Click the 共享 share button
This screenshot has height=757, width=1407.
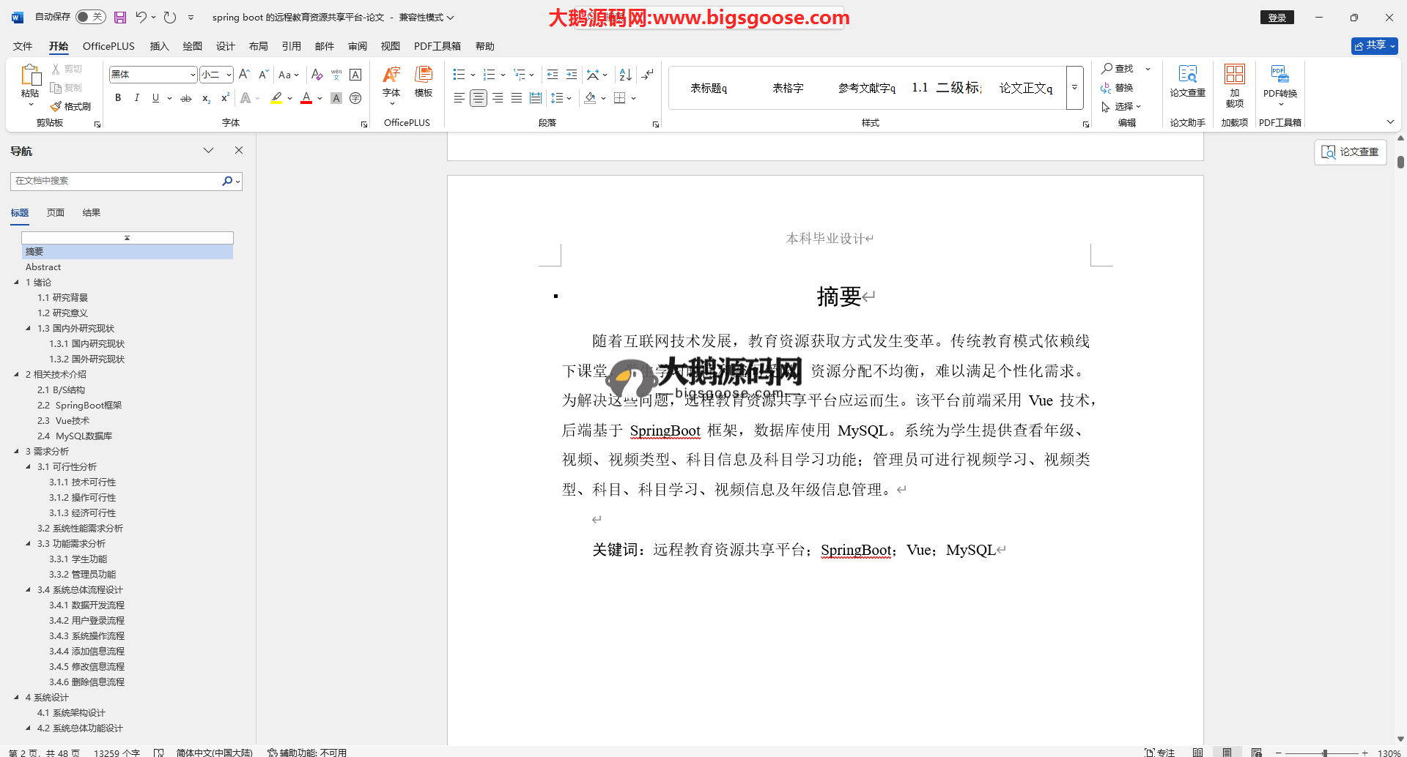click(x=1374, y=45)
